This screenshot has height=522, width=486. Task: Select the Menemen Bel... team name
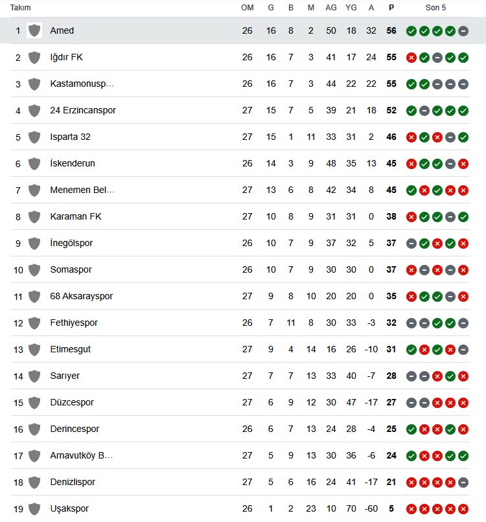82,190
